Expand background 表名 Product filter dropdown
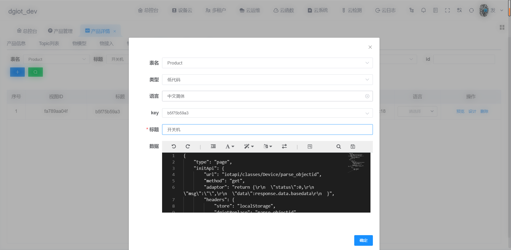 click(x=56, y=59)
